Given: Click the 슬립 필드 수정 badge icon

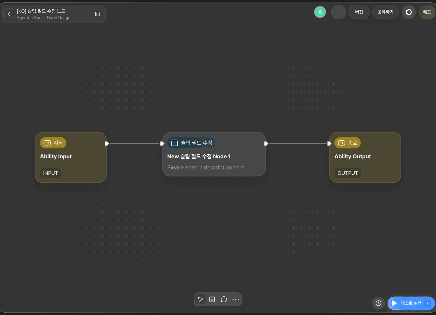Looking at the screenshot, I should coord(174,143).
